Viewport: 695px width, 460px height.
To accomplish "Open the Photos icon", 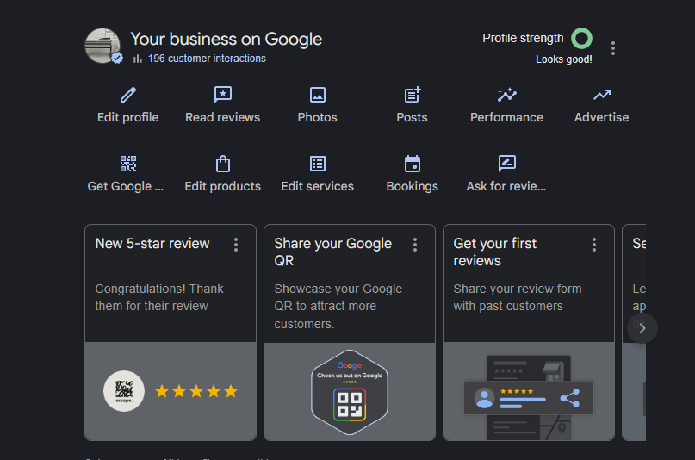I will click(318, 95).
